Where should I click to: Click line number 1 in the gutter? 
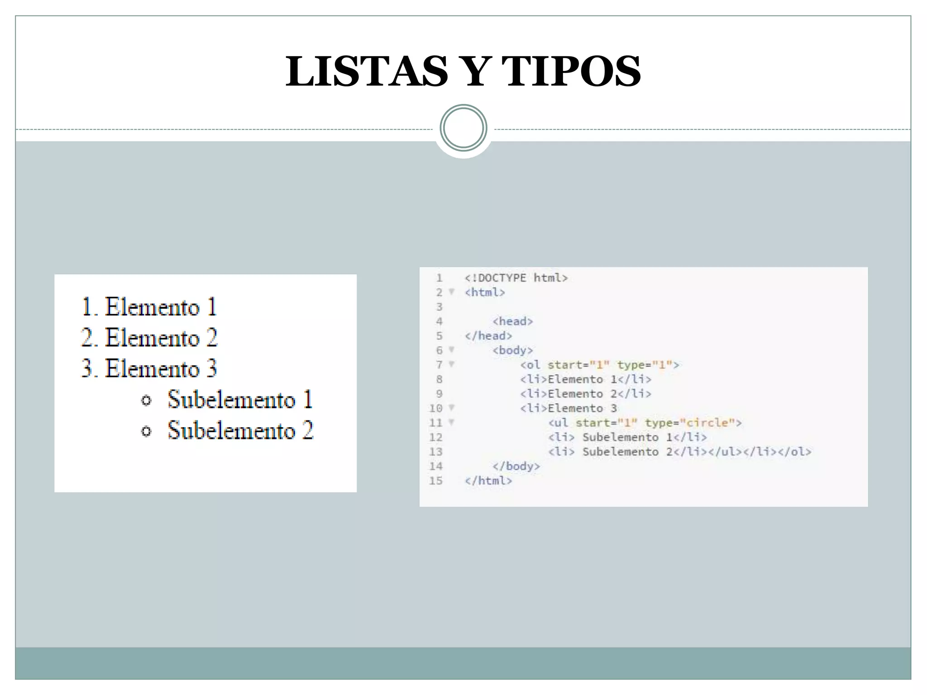click(439, 278)
